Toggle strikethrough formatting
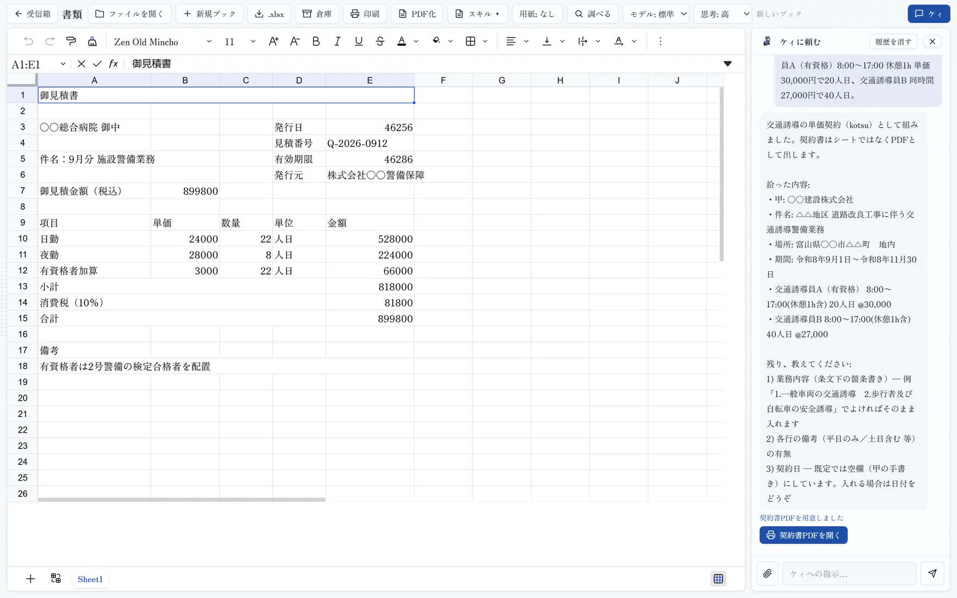The height and width of the screenshot is (598, 957). pyautogui.click(x=380, y=41)
